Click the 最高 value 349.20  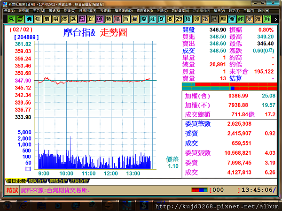(x=265, y=37)
